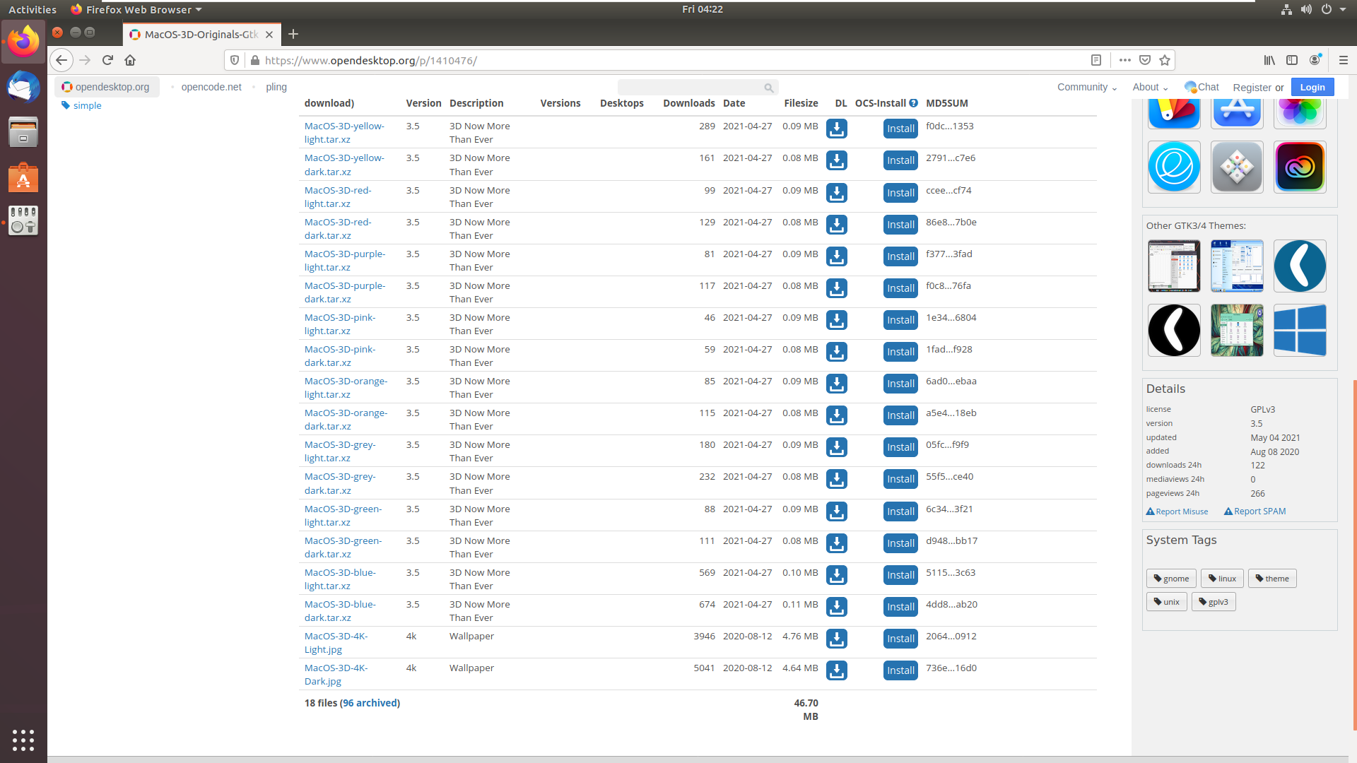Download MacOS-3D-purple-dark.tar.xz via DL icon

[837, 288]
